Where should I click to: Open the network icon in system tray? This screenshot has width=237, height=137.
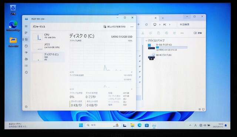[x=201, y=125]
